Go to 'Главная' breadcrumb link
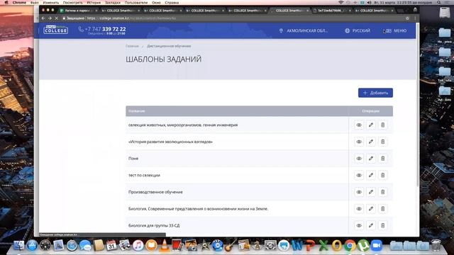The width and height of the screenshot is (454, 255). click(x=132, y=46)
